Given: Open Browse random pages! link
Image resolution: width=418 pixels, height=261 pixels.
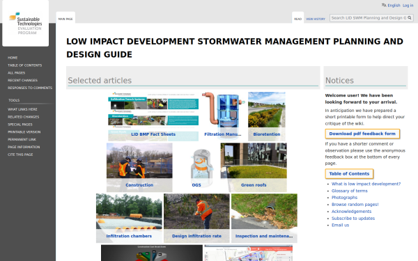Looking at the screenshot, I should [355, 204].
